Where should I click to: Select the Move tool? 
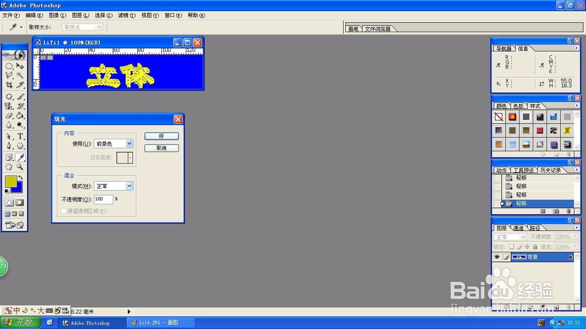point(20,66)
